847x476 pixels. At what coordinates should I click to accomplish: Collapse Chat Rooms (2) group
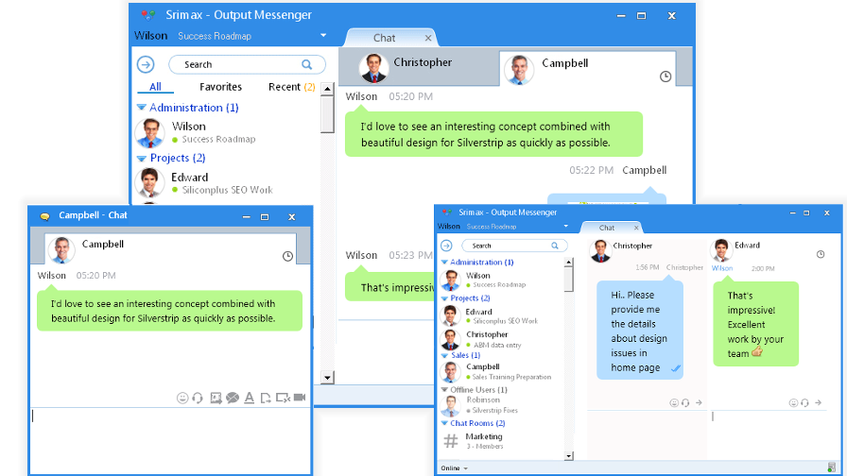(444, 423)
